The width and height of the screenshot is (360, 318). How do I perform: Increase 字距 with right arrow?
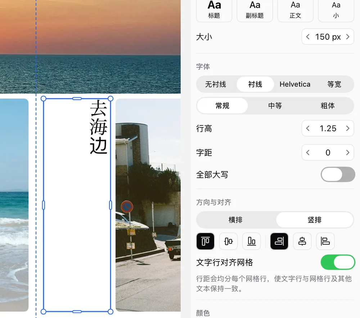348,153
